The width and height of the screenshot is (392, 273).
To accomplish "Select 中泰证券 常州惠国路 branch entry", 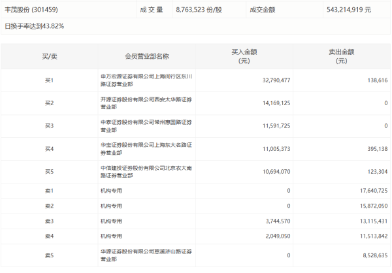I will [144, 126].
